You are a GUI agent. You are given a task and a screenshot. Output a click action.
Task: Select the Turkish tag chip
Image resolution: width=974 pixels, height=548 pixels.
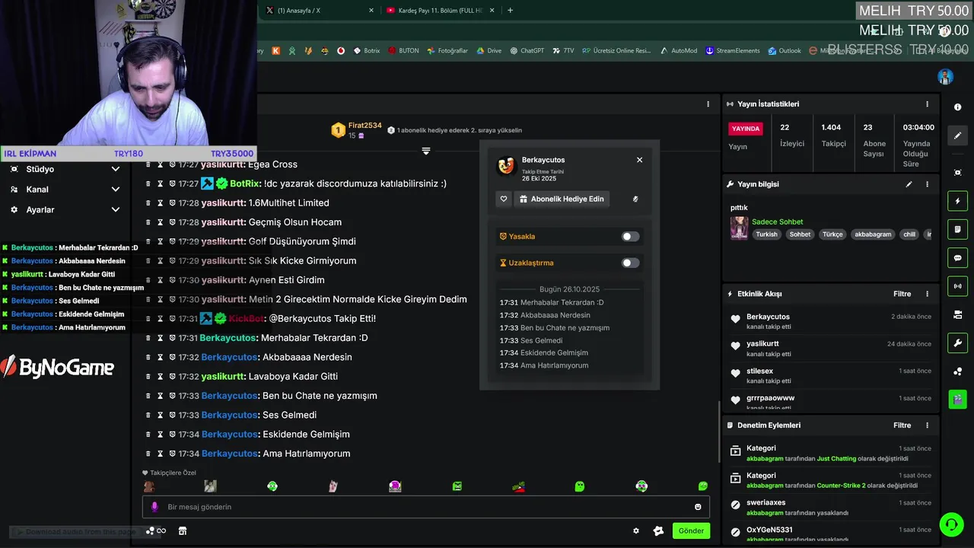point(766,234)
